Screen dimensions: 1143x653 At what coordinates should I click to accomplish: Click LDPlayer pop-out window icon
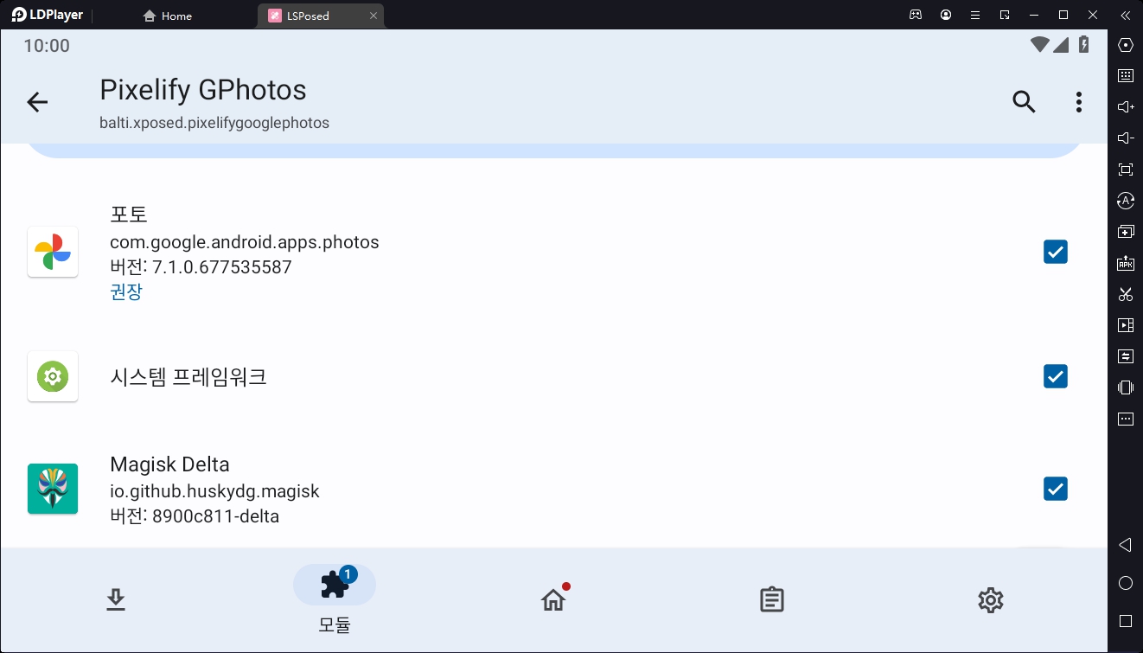tap(1005, 15)
